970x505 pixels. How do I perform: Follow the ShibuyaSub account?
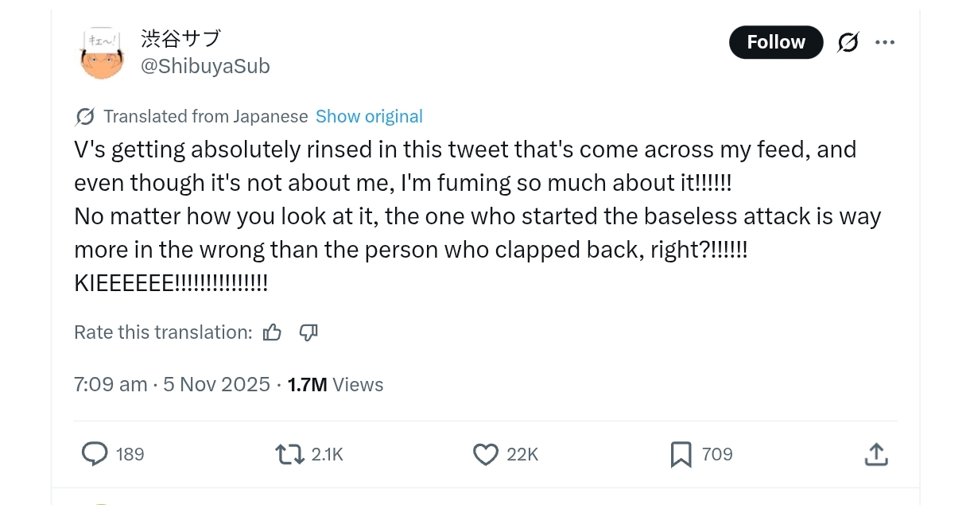775,42
